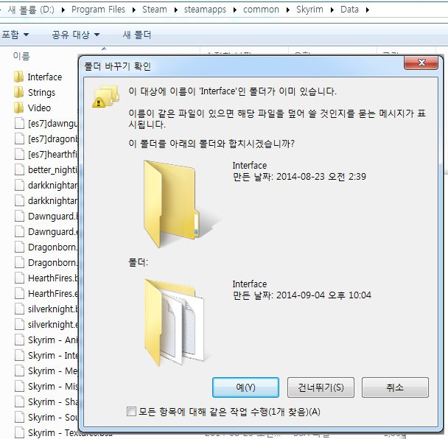Click Program Files in the address bar
The width and height of the screenshot is (448, 439).
(98, 10)
